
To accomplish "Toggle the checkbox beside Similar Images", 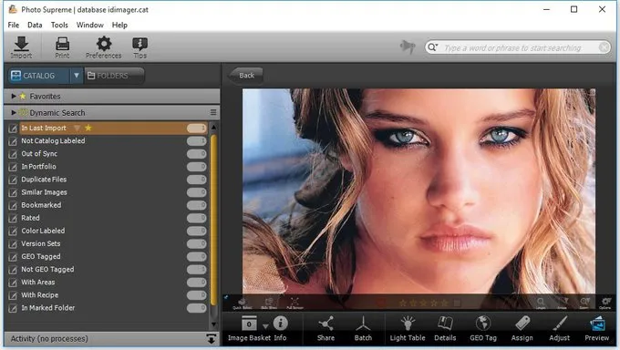I will [x=13, y=192].
